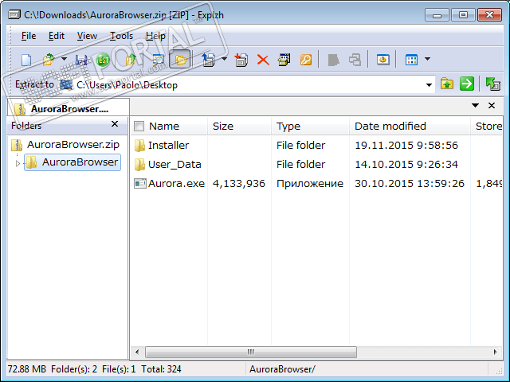Toggle the Folders pane toolbar button
510x382 pixels.
(180, 59)
